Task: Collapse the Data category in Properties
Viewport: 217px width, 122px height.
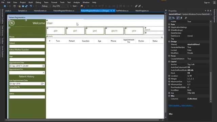Action: [169, 24]
